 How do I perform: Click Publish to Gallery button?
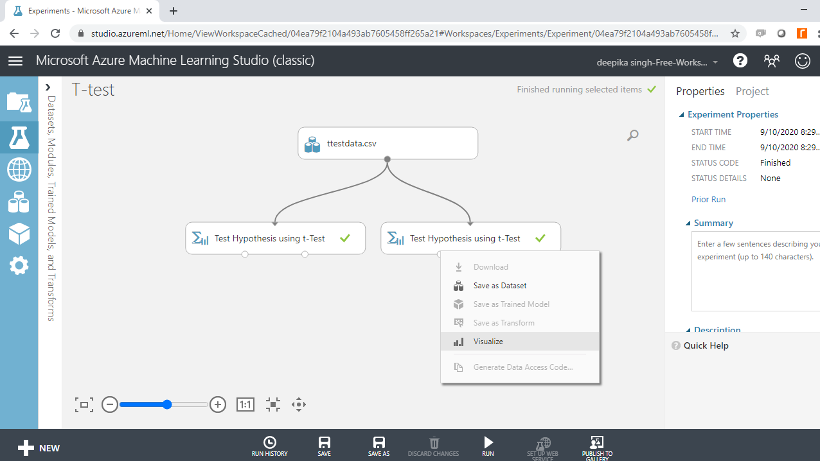tap(597, 448)
